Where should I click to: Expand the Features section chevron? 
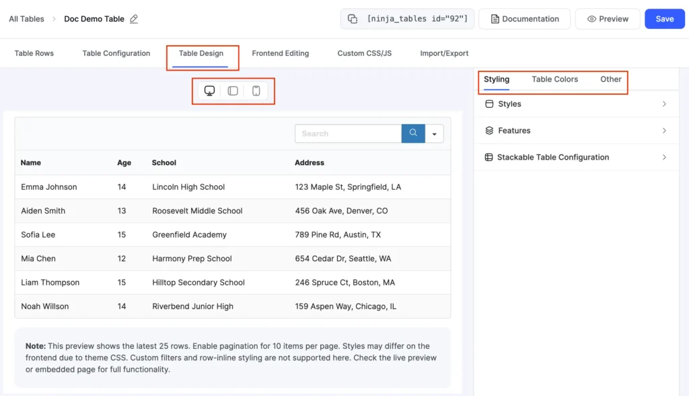(664, 131)
